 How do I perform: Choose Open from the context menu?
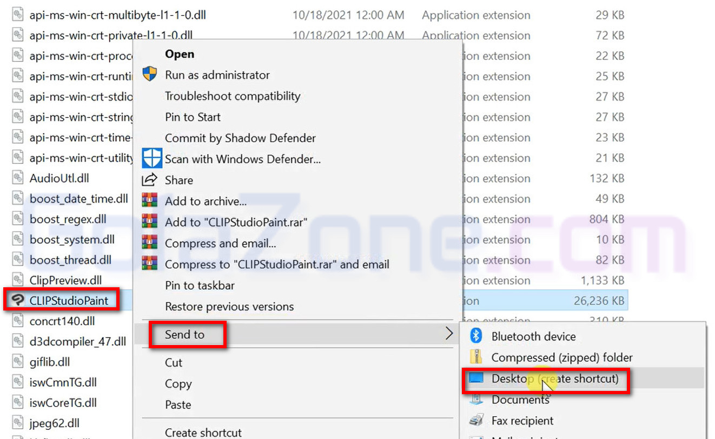180,54
